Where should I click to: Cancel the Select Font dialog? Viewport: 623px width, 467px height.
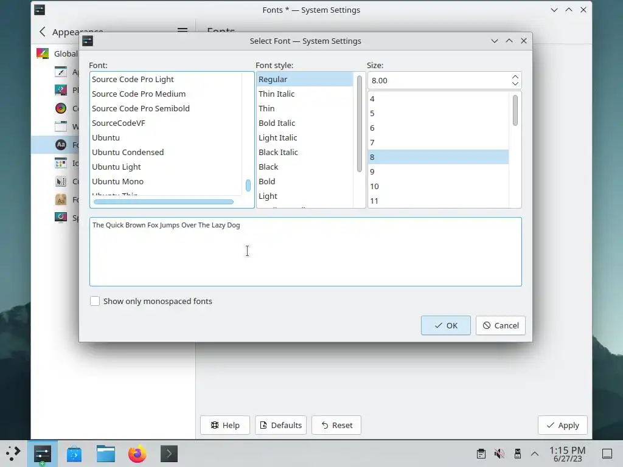pyautogui.click(x=501, y=326)
